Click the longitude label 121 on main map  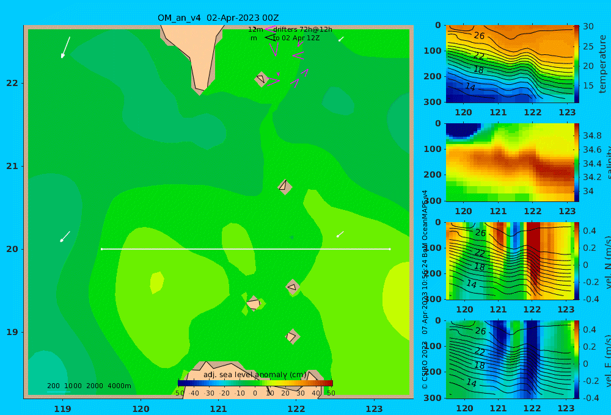pyautogui.click(x=218, y=409)
